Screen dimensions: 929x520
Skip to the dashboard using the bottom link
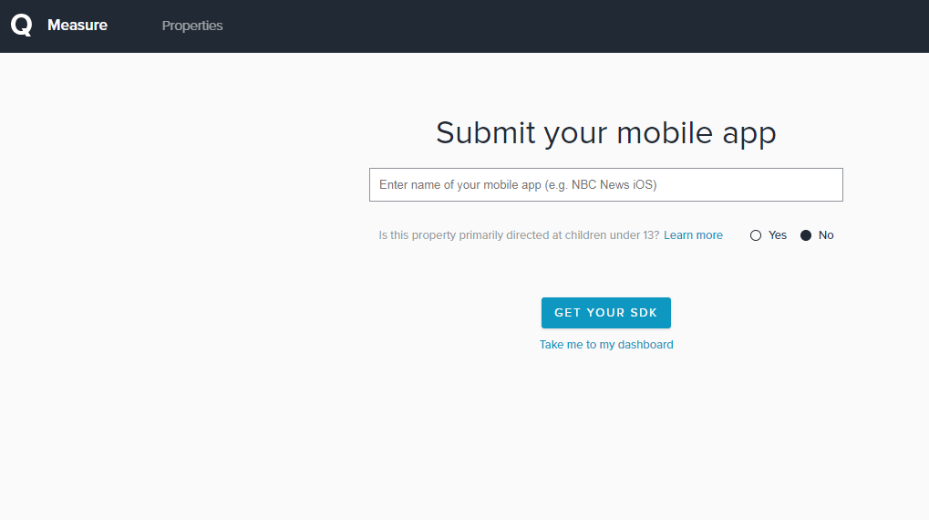click(606, 345)
